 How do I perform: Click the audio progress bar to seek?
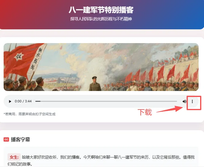point(106,101)
